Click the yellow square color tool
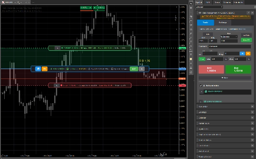 tap(191, 59)
